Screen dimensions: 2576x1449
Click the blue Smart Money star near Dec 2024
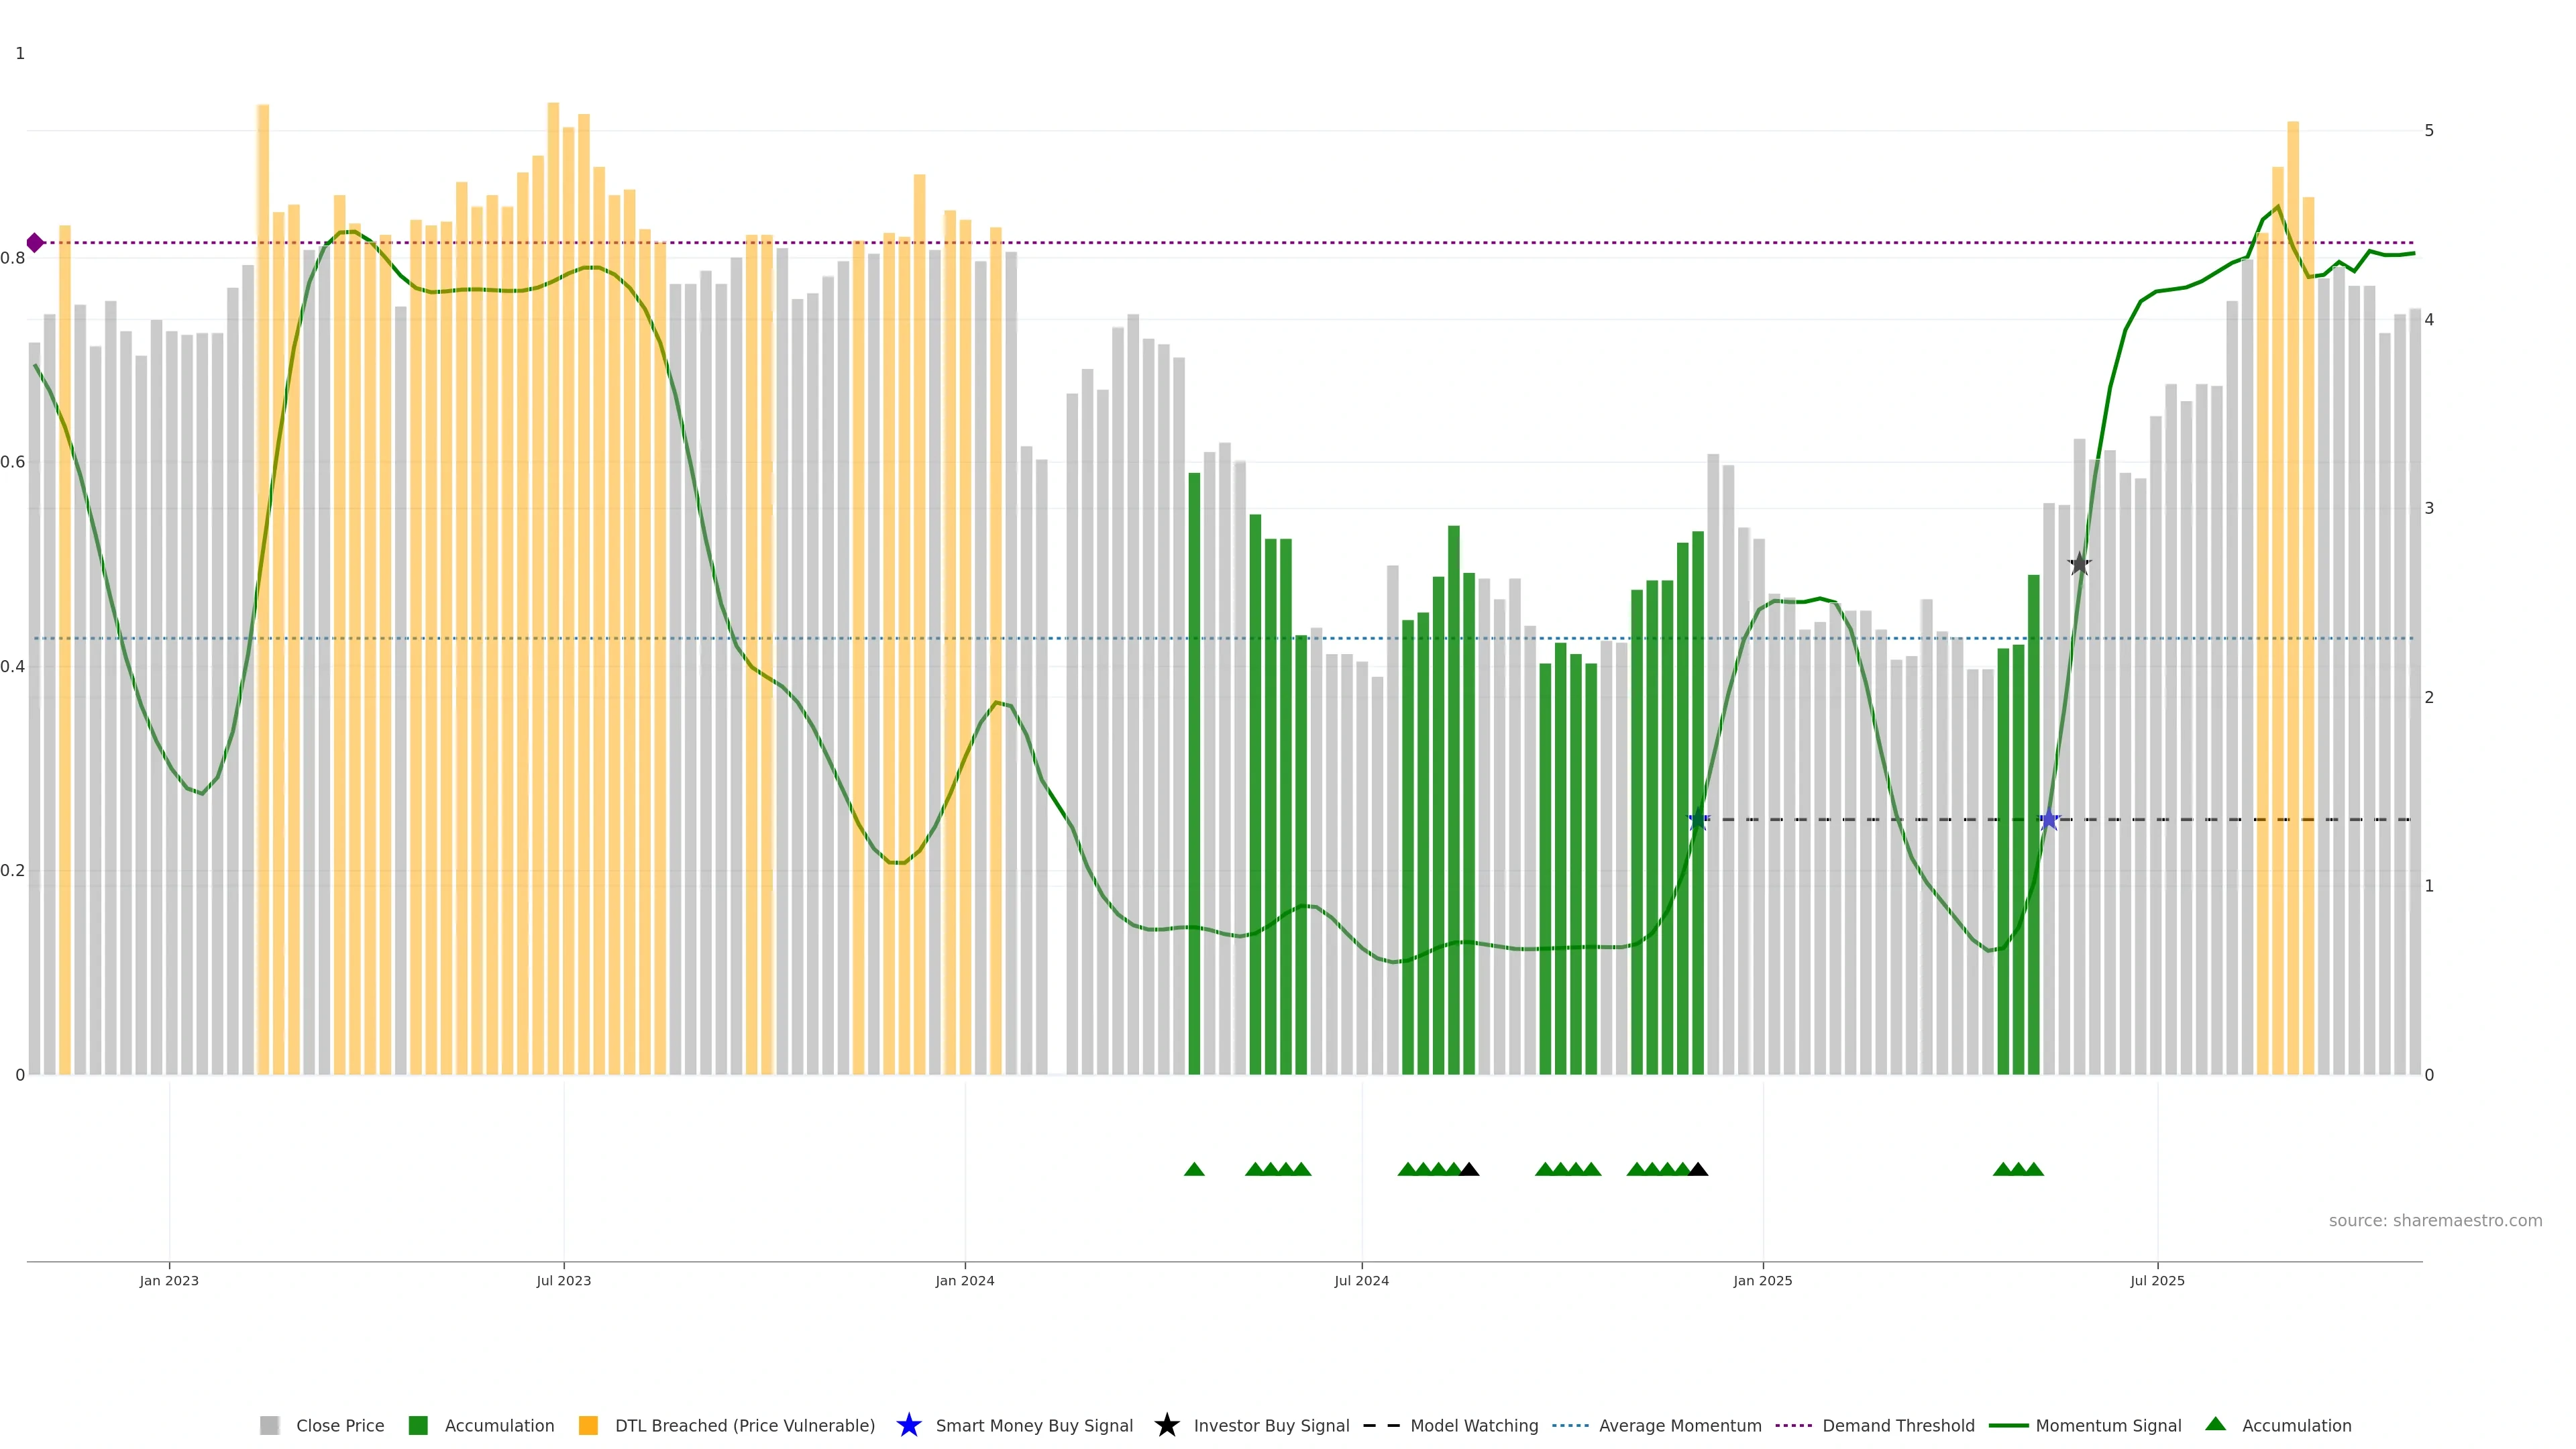pyautogui.click(x=1697, y=820)
